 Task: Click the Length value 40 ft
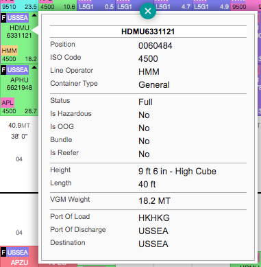click(x=147, y=185)
